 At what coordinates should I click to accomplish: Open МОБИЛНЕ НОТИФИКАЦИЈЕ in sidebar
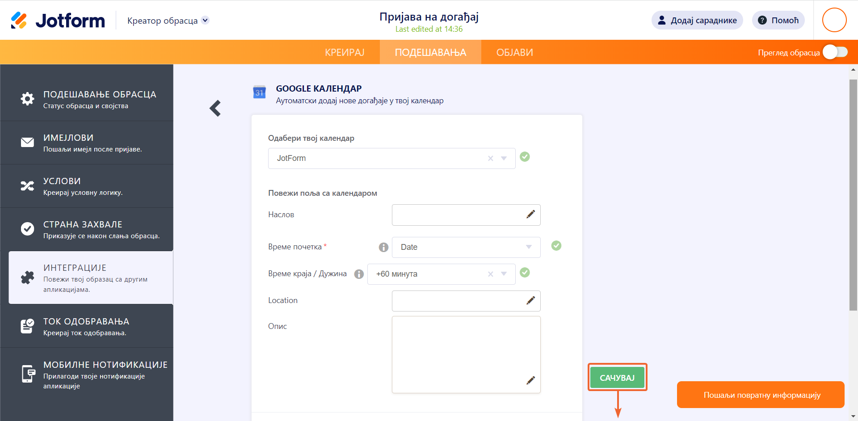87,375
